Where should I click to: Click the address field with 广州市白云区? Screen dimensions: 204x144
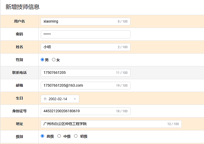[x=103, y=124]
